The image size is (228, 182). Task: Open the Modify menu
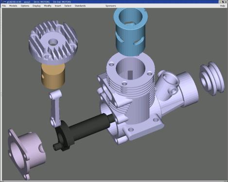[48, 6]
